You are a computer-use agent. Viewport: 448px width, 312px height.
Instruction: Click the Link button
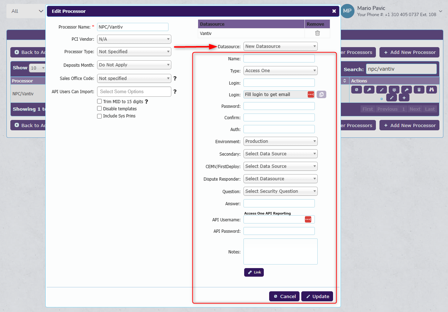coord(254,272)
